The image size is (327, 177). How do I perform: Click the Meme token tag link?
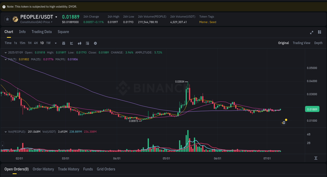click(203, 22)
